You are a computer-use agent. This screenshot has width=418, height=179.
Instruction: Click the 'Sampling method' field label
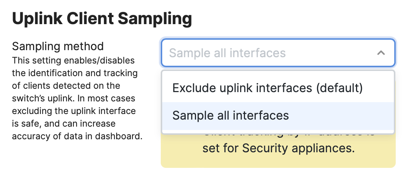click(58, 46)
